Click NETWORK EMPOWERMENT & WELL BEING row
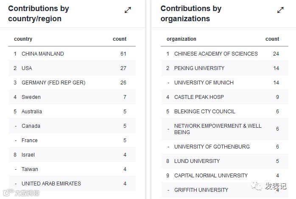 coord(218,129)
